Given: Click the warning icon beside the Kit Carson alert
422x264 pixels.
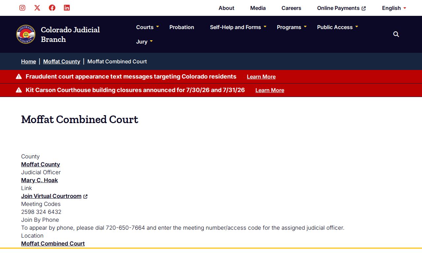Looking at the screenshot, I should pyautogui.click(x=19, y=90).
